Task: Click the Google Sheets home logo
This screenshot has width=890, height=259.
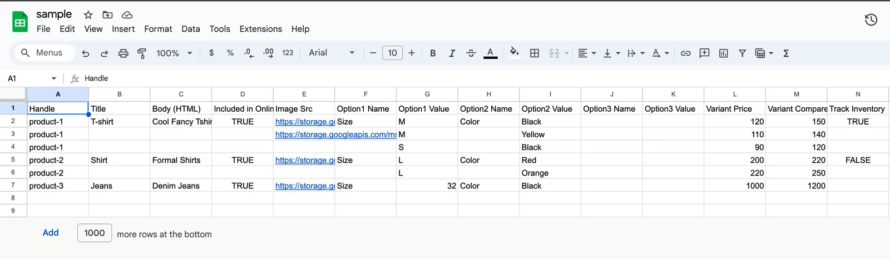Action: coord(20,22)
